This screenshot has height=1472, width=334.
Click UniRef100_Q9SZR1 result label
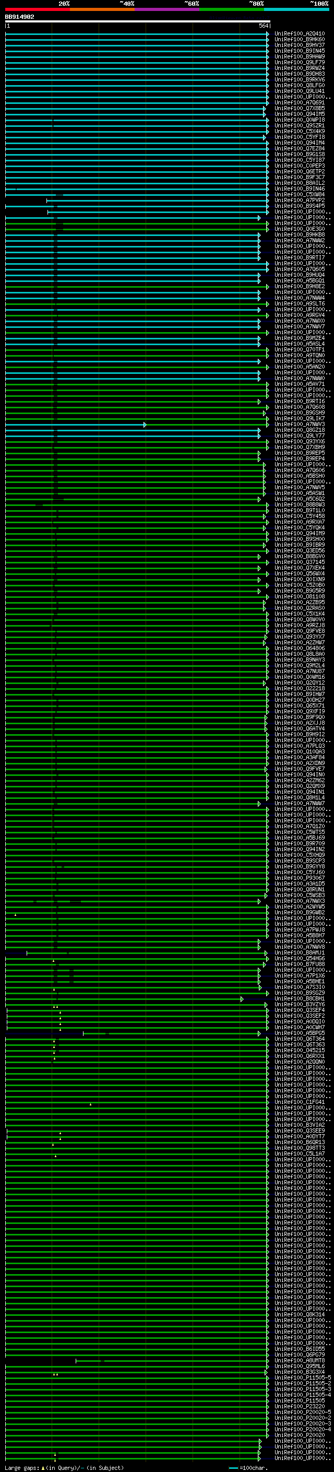tap(300, 126)
